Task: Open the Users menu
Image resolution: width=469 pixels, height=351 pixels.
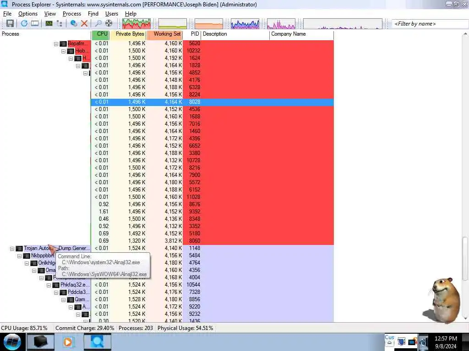Action: tap(112, 14)
